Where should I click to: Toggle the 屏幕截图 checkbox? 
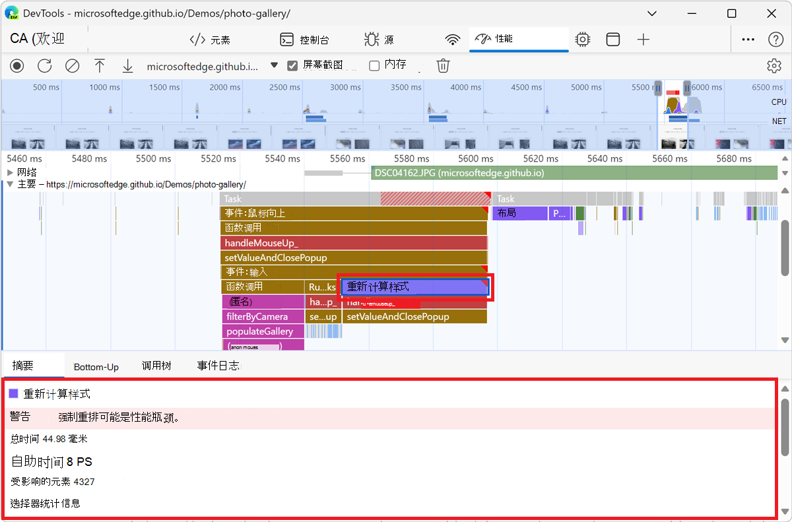(292, 65)
